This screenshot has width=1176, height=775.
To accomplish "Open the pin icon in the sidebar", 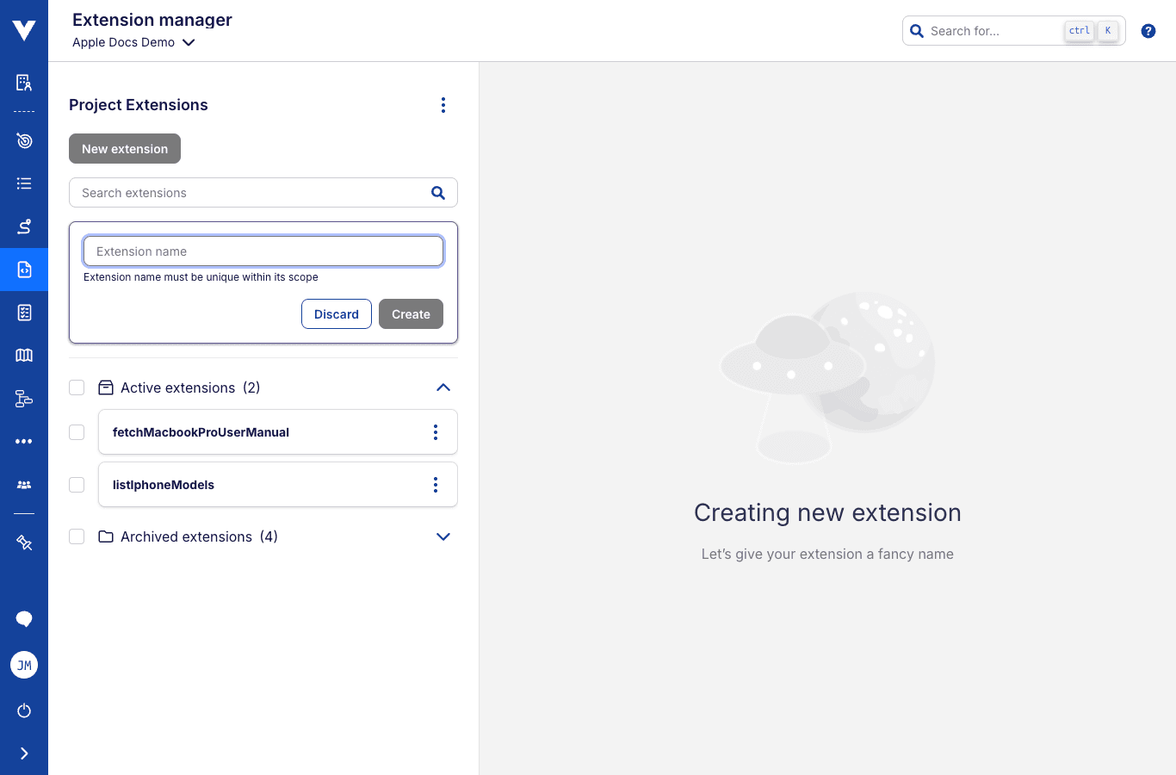I will [23, 542].
